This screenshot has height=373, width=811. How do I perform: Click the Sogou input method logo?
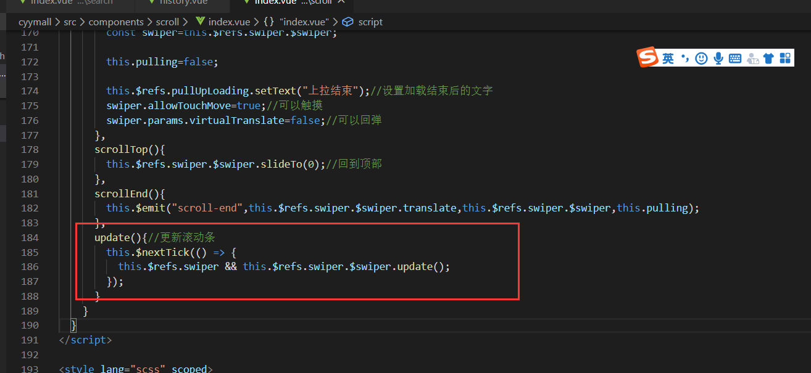click(x=648, y=58)
